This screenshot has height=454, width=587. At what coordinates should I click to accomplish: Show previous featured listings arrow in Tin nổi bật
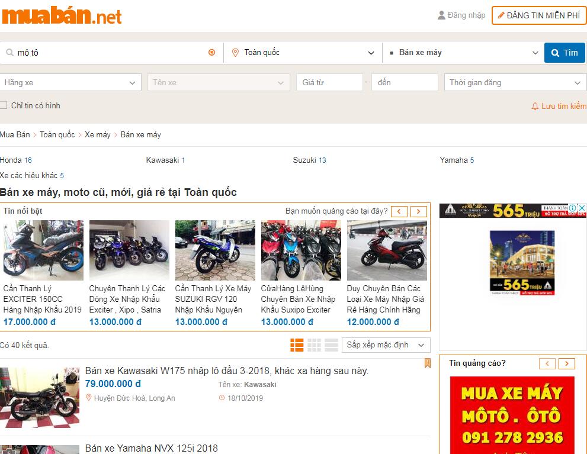pyautogui.click(x=399, y=212)
